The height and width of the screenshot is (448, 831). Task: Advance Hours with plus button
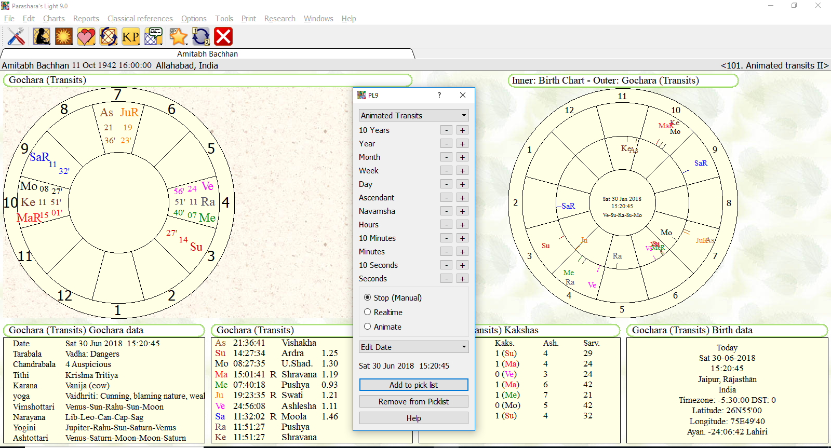click(463, 225)
